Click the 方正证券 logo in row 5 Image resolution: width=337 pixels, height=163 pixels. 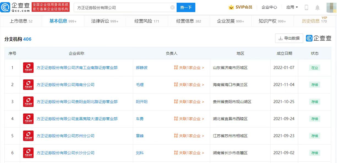coord(28,136)
